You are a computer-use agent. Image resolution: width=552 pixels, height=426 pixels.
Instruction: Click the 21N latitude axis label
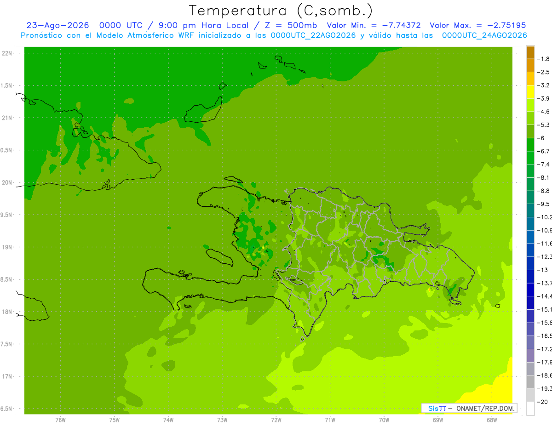click(x=7, y=118)
